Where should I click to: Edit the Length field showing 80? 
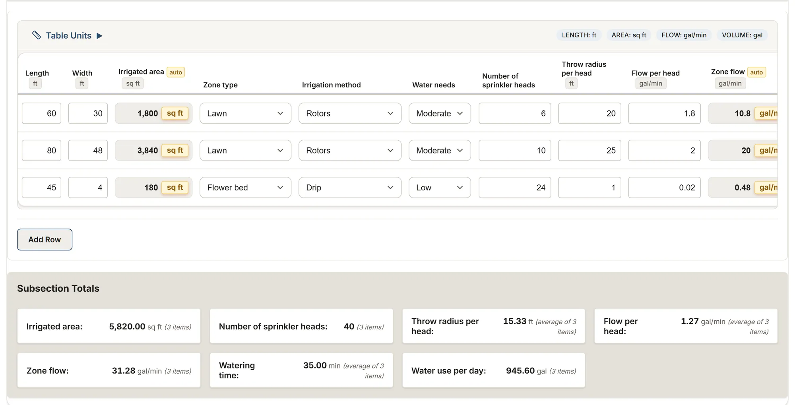tap(41, 150)
